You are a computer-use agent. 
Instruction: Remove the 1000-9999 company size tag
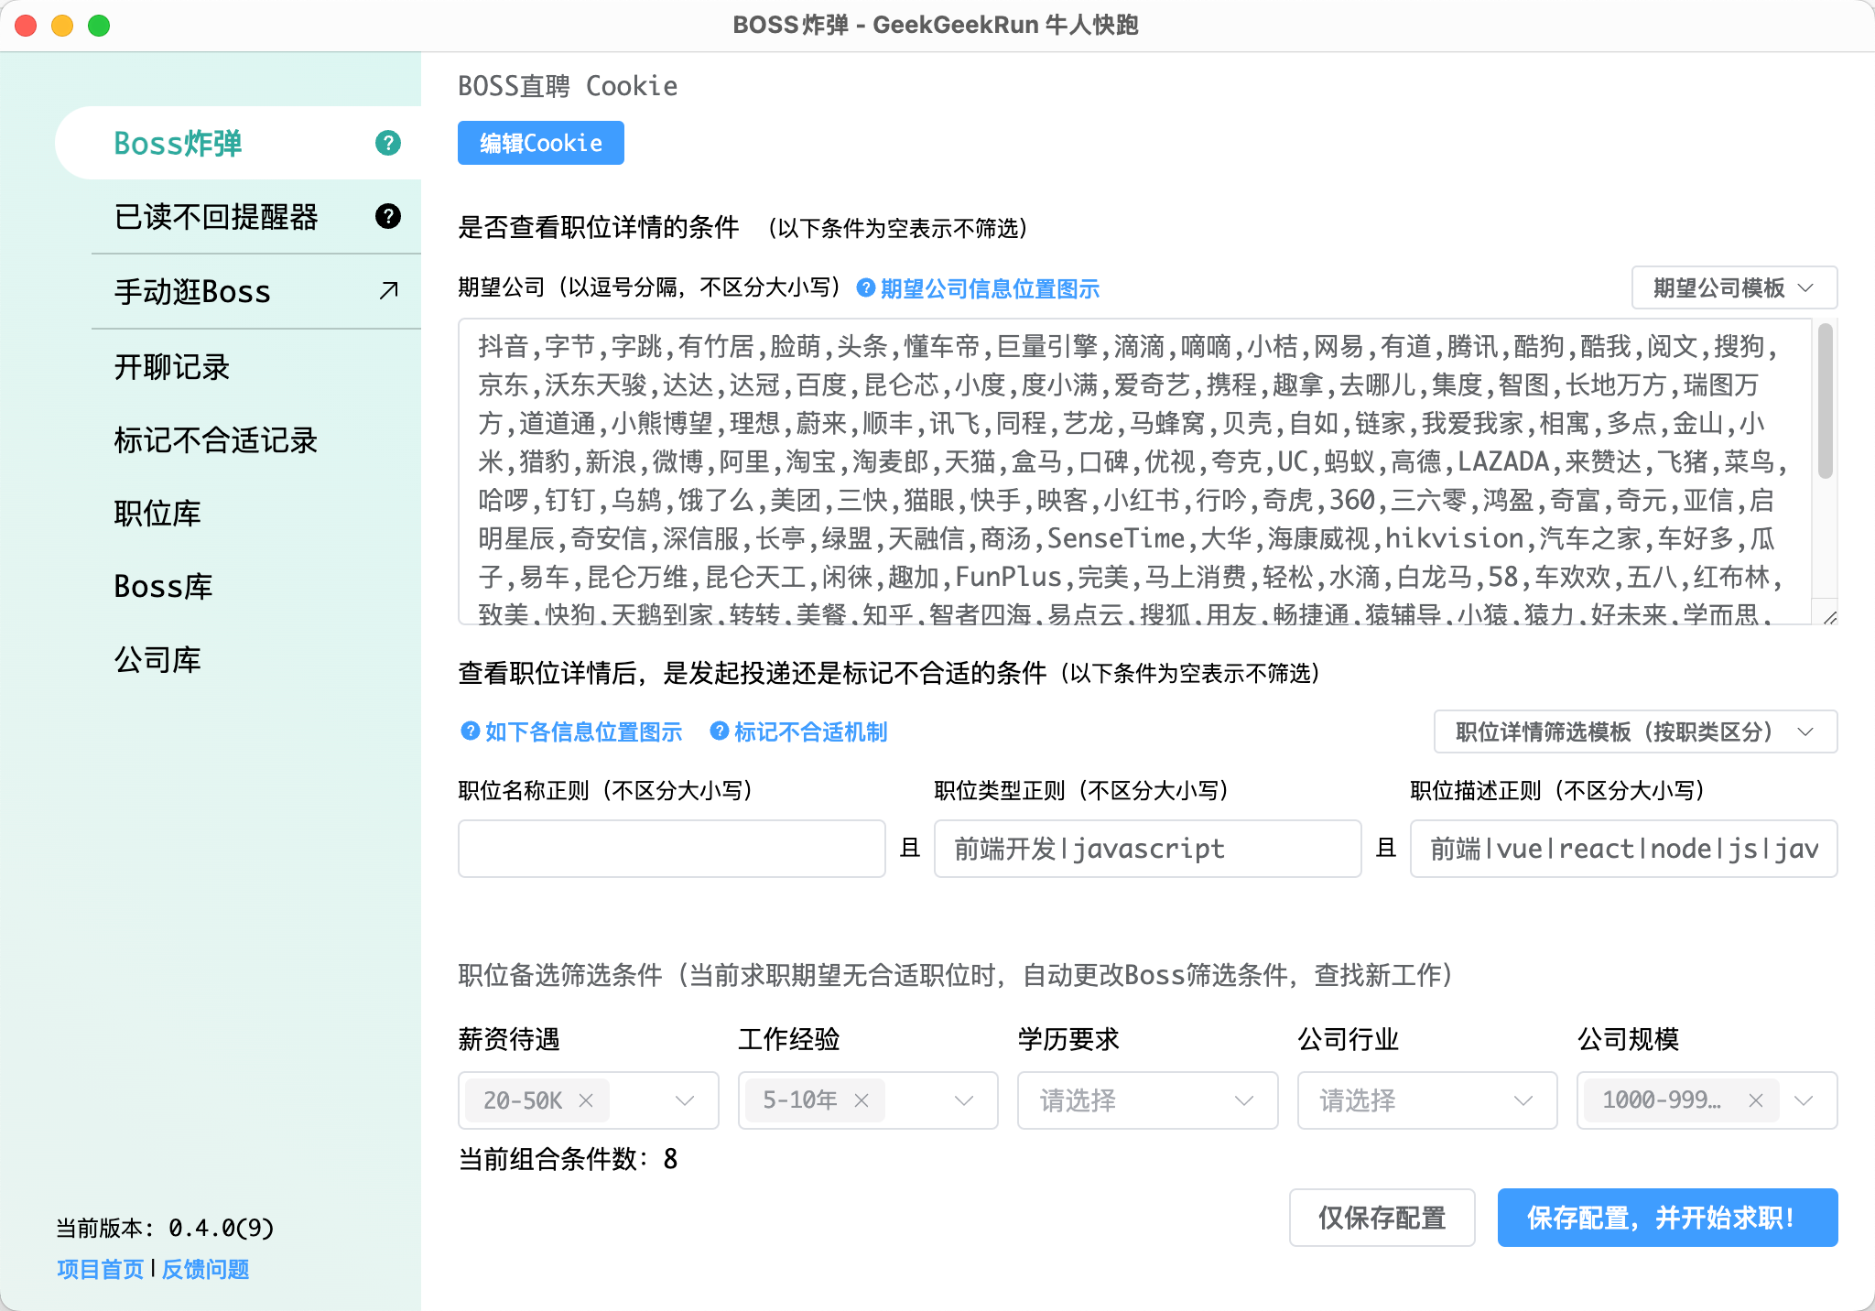coord(1756,1100)
